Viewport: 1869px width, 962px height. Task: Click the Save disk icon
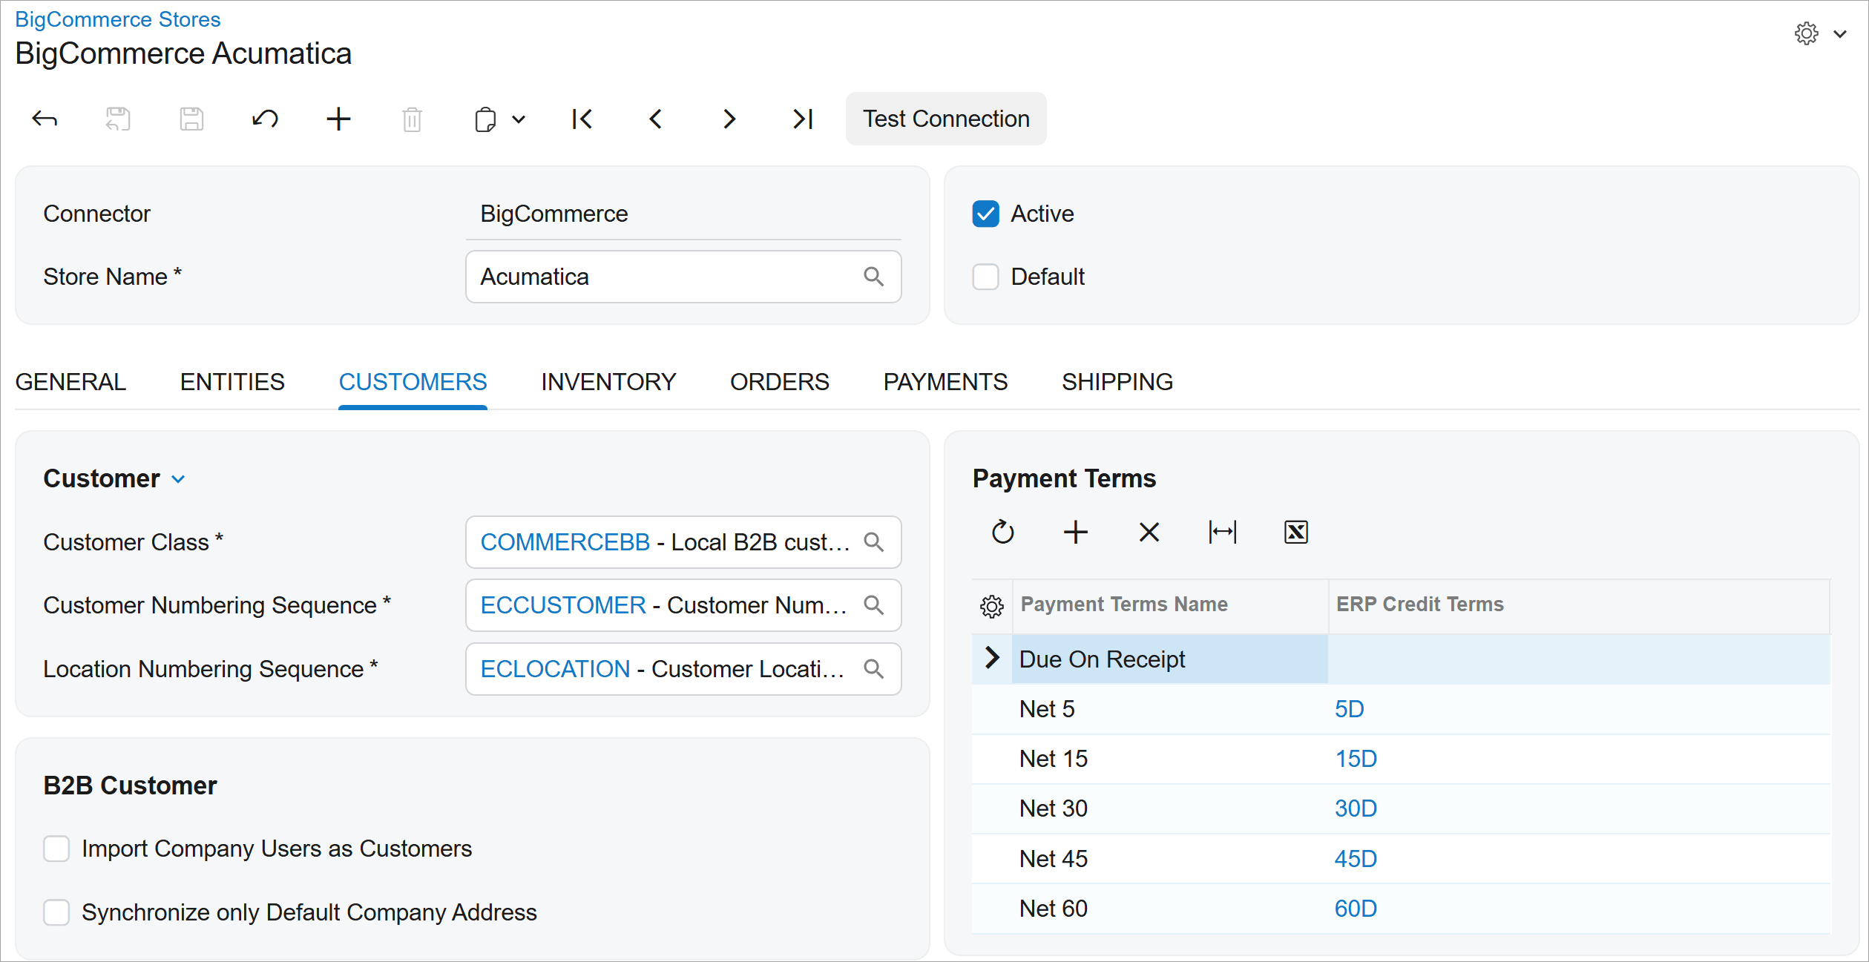click(191, 119)
